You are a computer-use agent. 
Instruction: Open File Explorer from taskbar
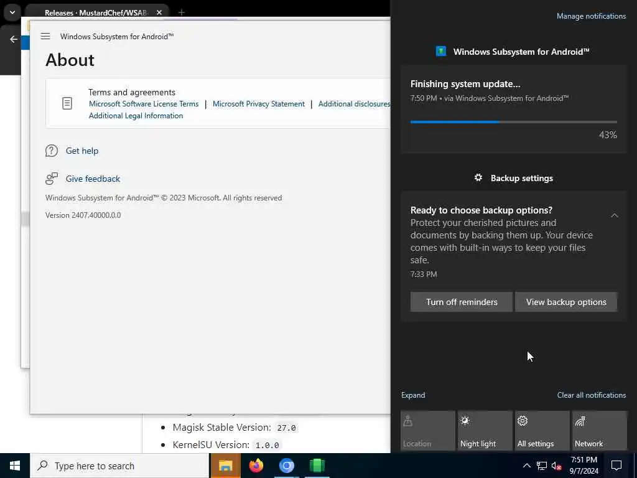225,466
